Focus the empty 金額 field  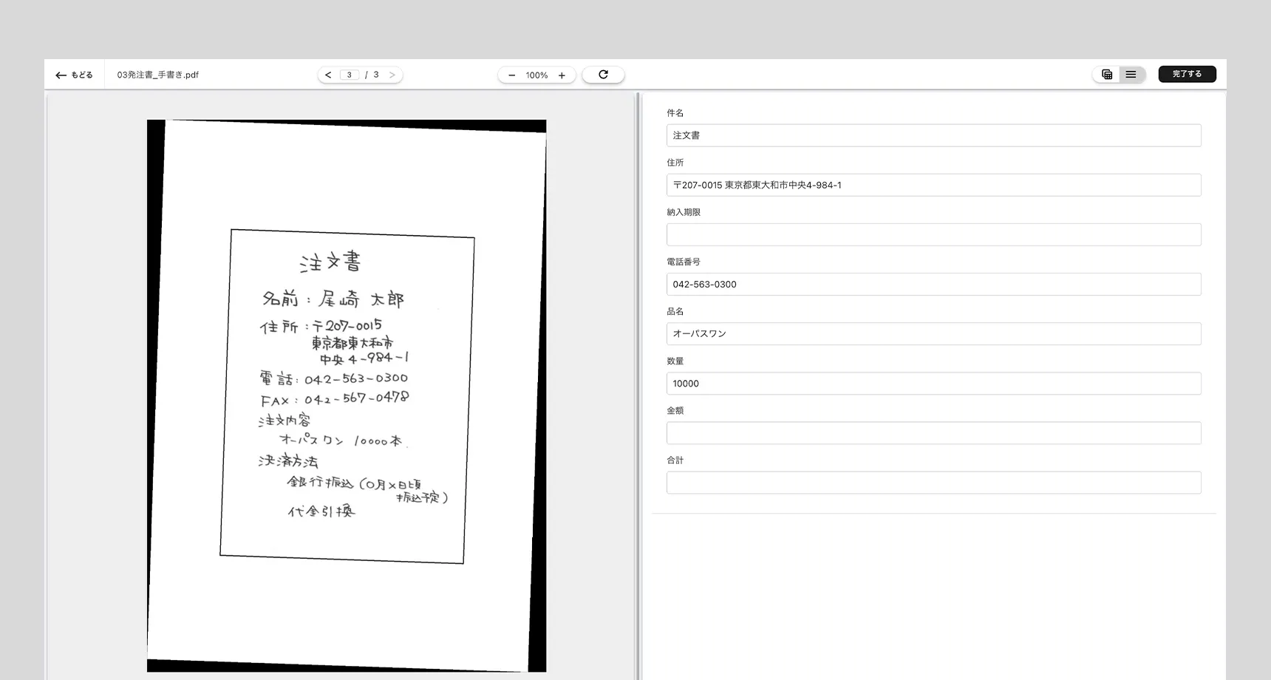click(933, 432)
